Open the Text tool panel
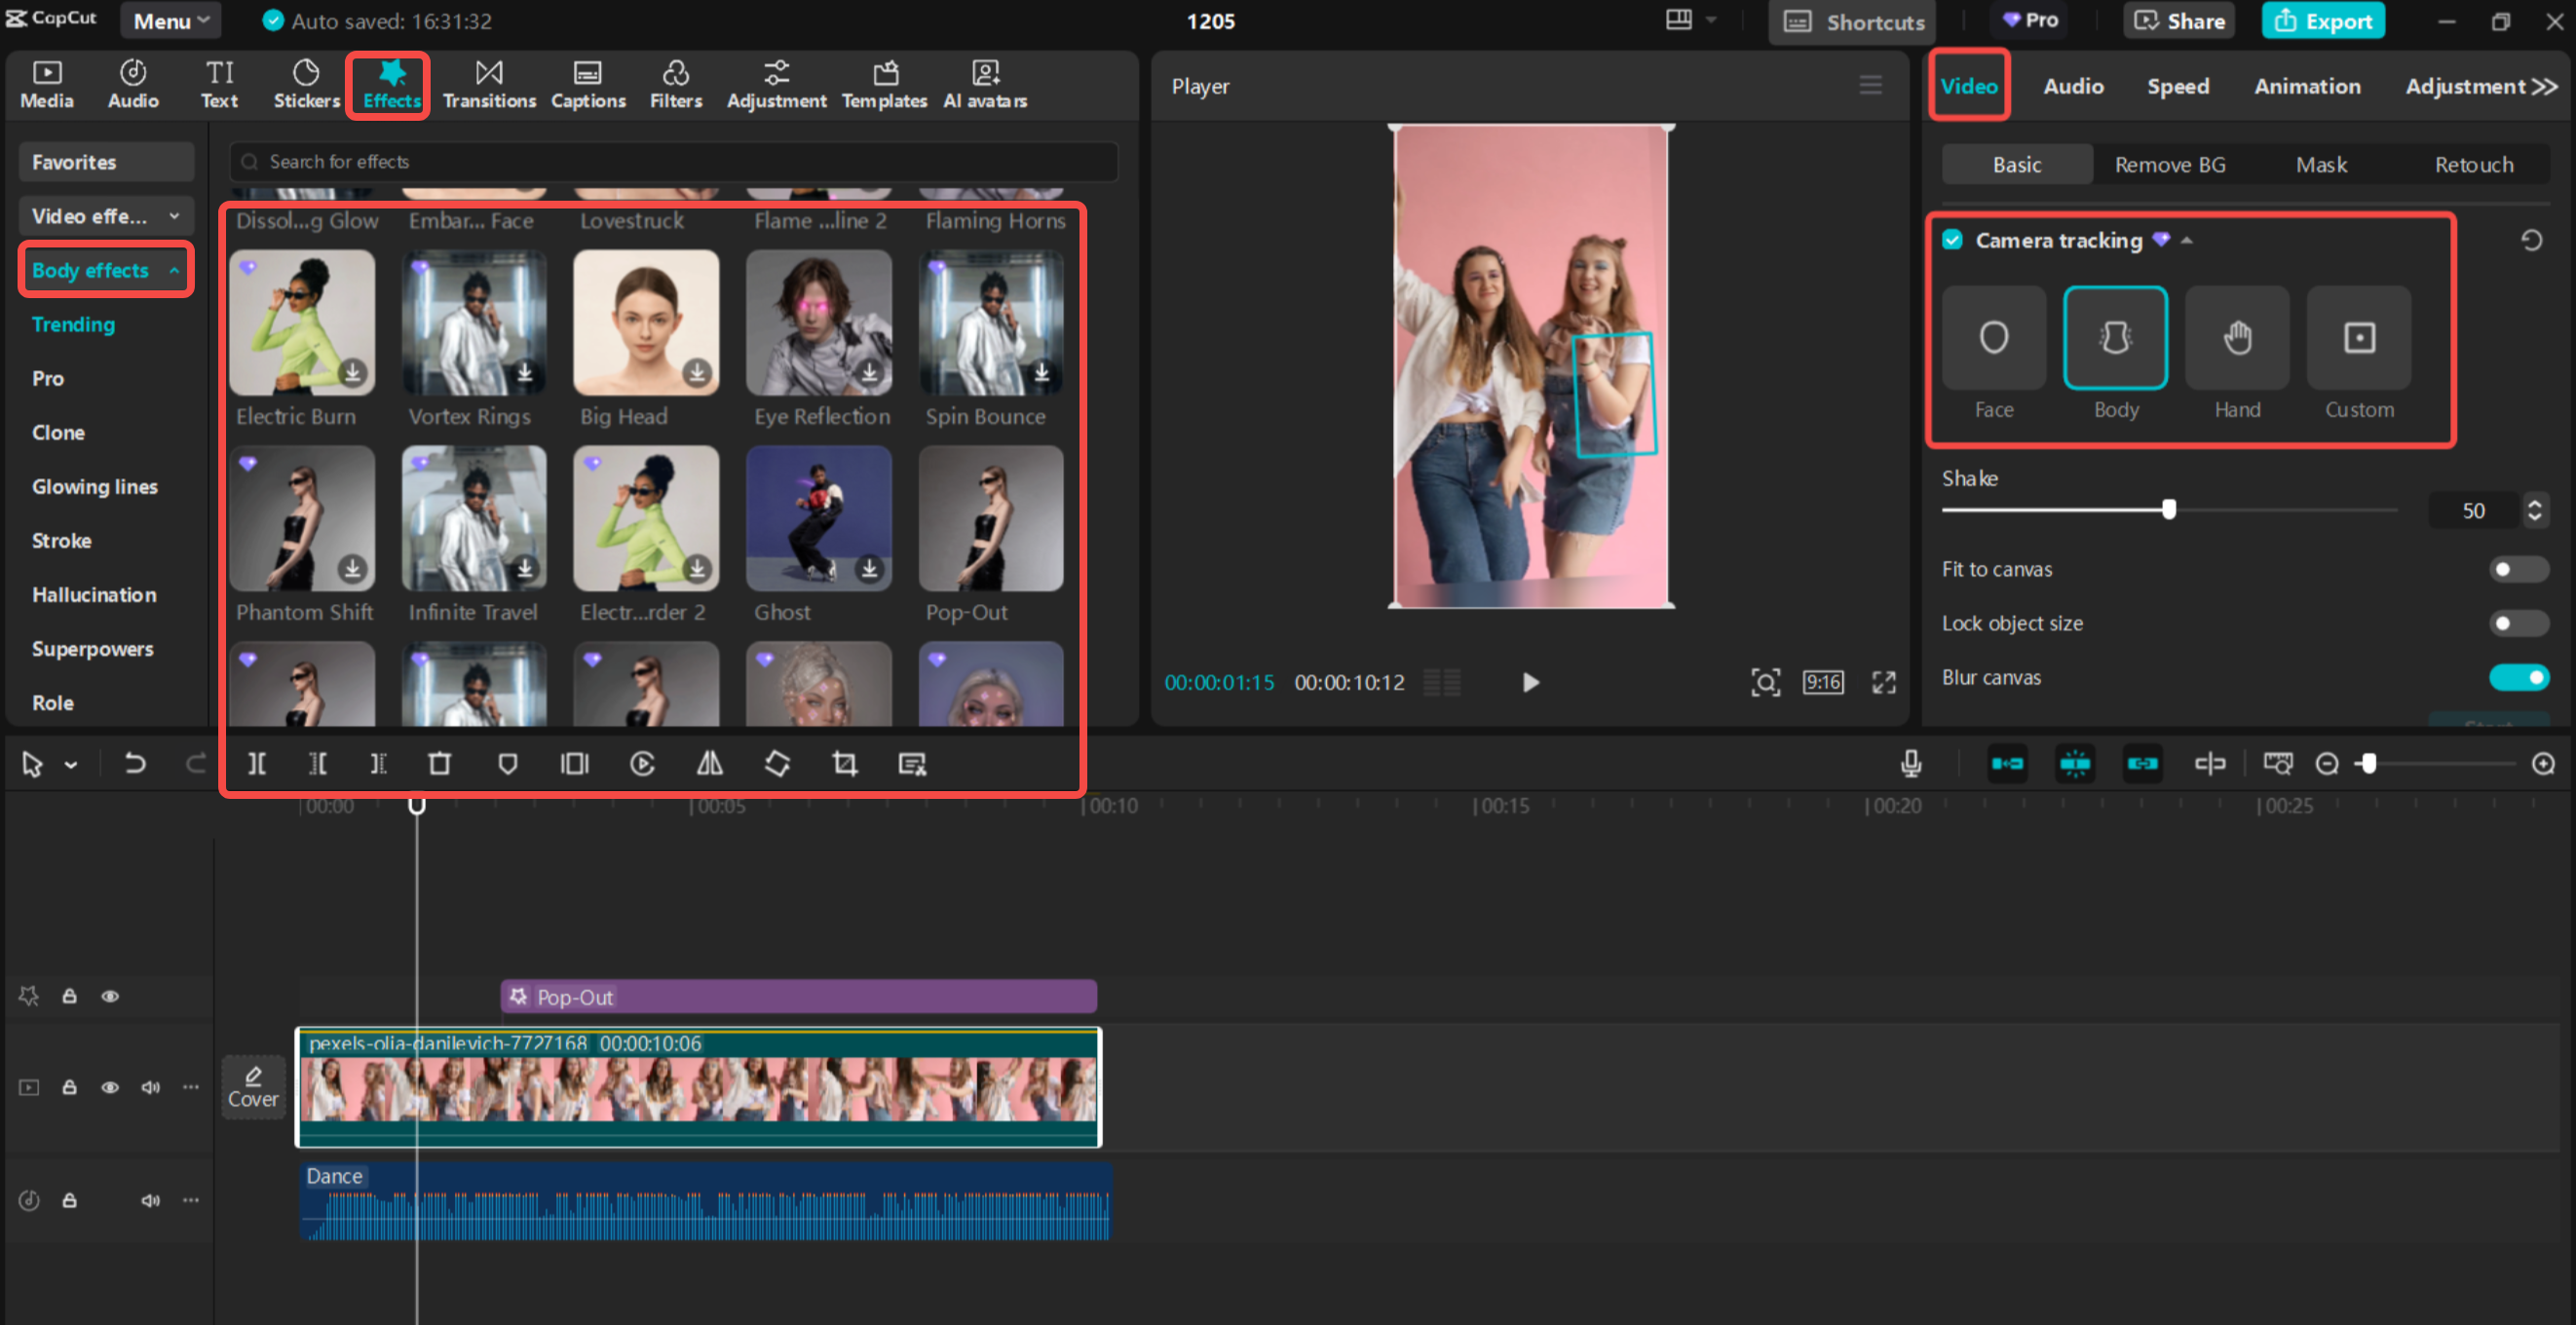This screenshot has height=1325, width=2576. [x=219, y=85]
